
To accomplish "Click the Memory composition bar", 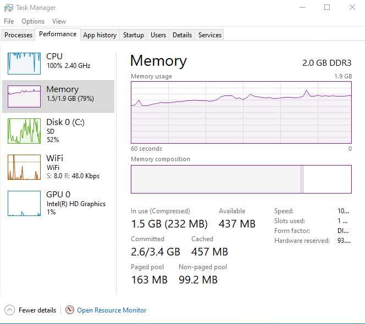I will 241,179.
